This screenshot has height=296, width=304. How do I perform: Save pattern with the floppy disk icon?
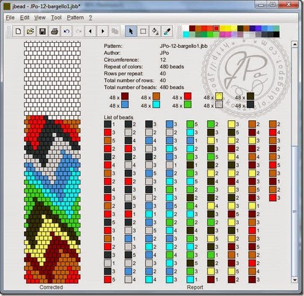43,31
